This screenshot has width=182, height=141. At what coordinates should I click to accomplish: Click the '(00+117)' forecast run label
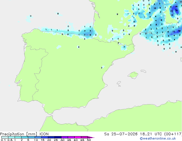[x=173, y=134]
